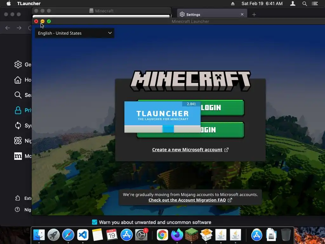Open Home section house icon in sidebar
This screenshot has width=325, height=244.
[x=18, y=80]
